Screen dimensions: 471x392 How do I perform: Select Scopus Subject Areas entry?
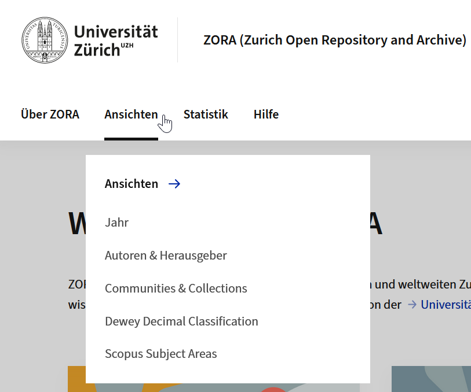point(160,354)
